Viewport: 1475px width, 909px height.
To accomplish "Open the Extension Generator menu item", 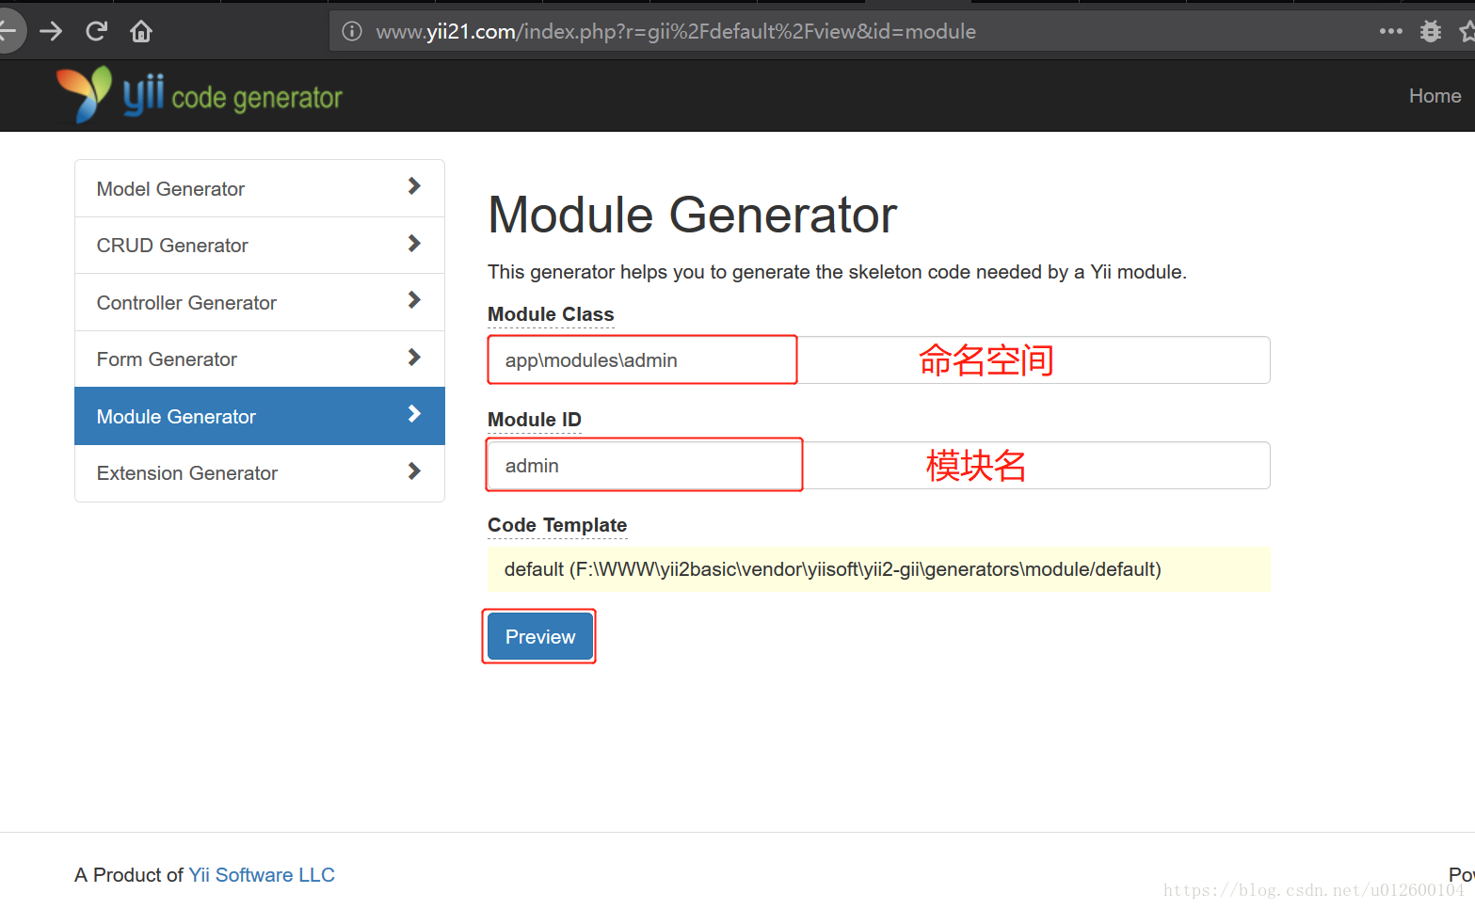I will 260,473.
